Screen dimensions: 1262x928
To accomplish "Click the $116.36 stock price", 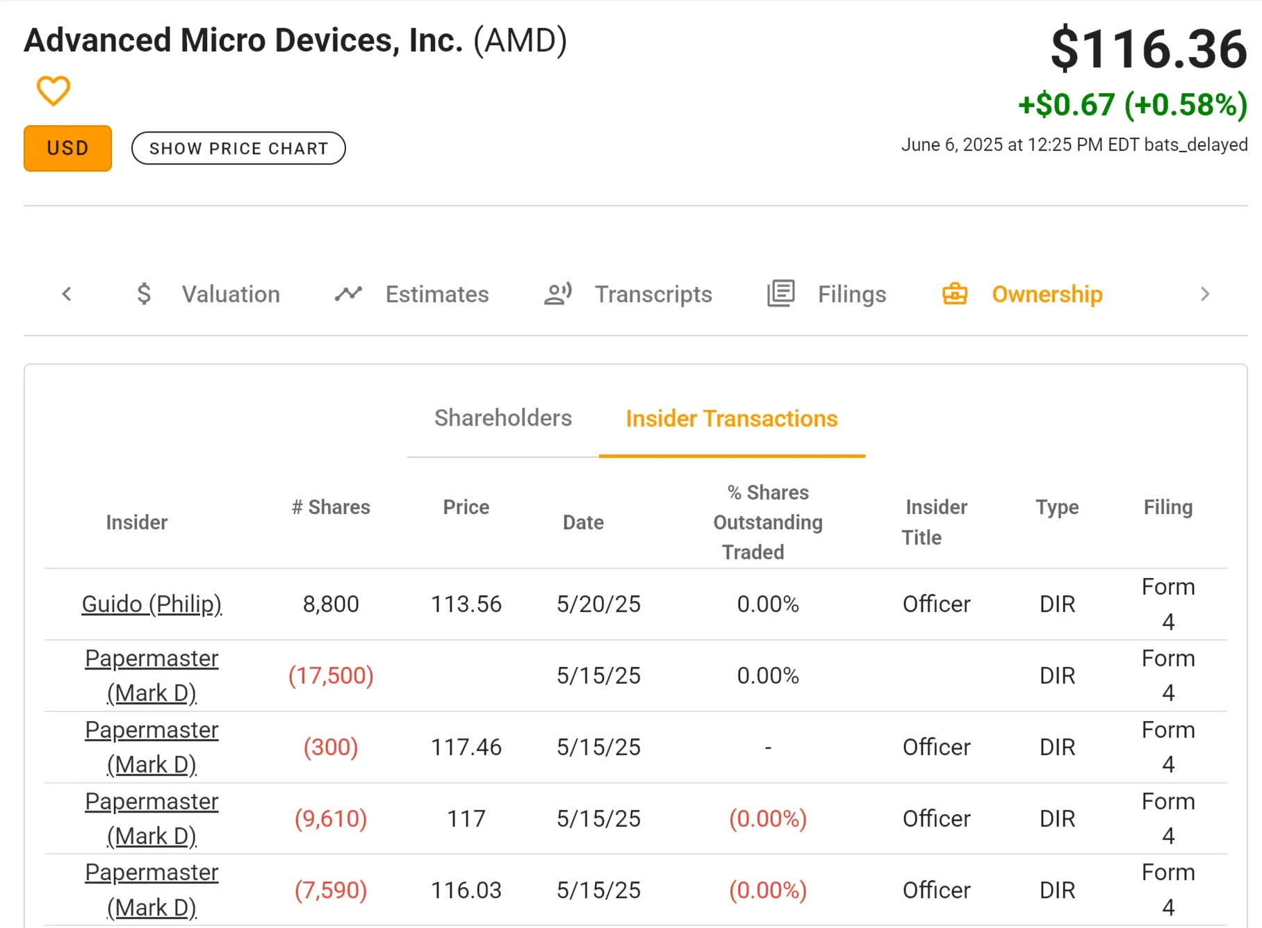I will coord(1149,49).
